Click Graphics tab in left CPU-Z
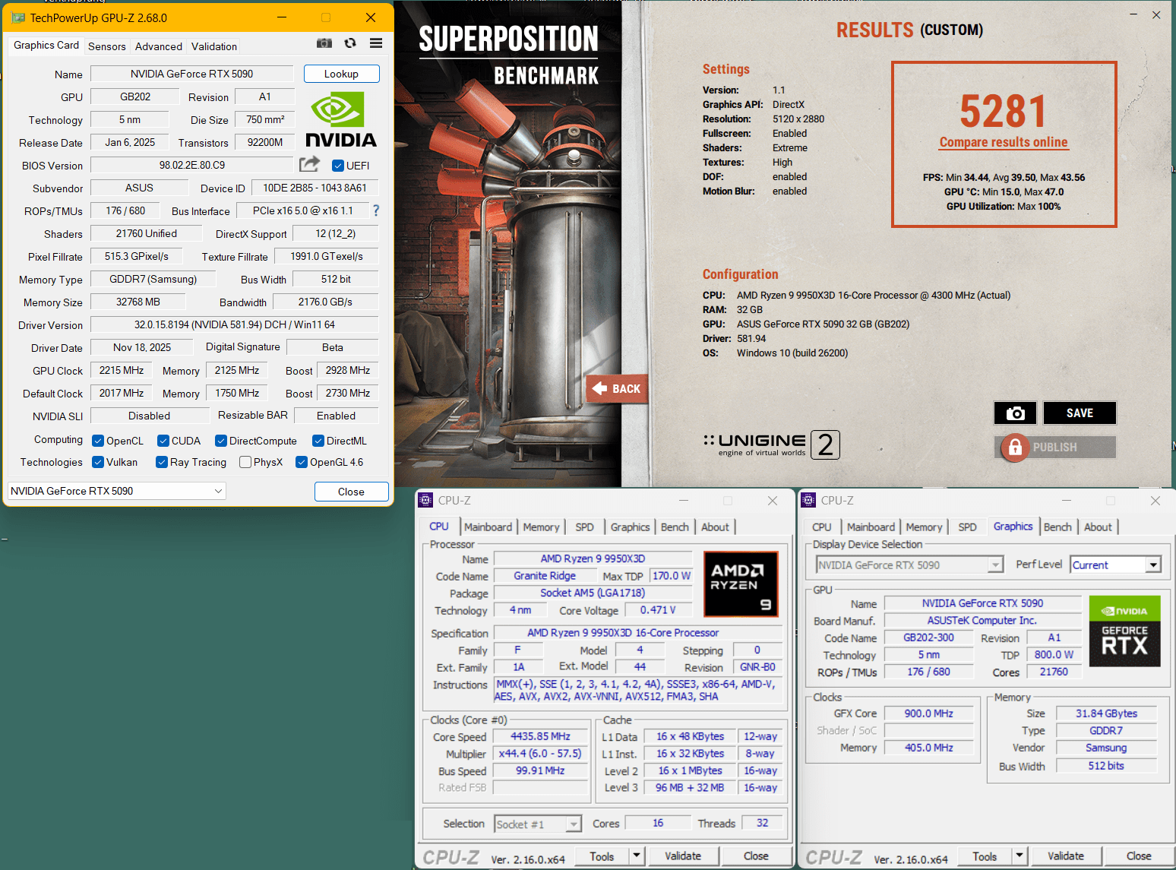Screen dimensions: 1176x870 click(x=630, y=527)
